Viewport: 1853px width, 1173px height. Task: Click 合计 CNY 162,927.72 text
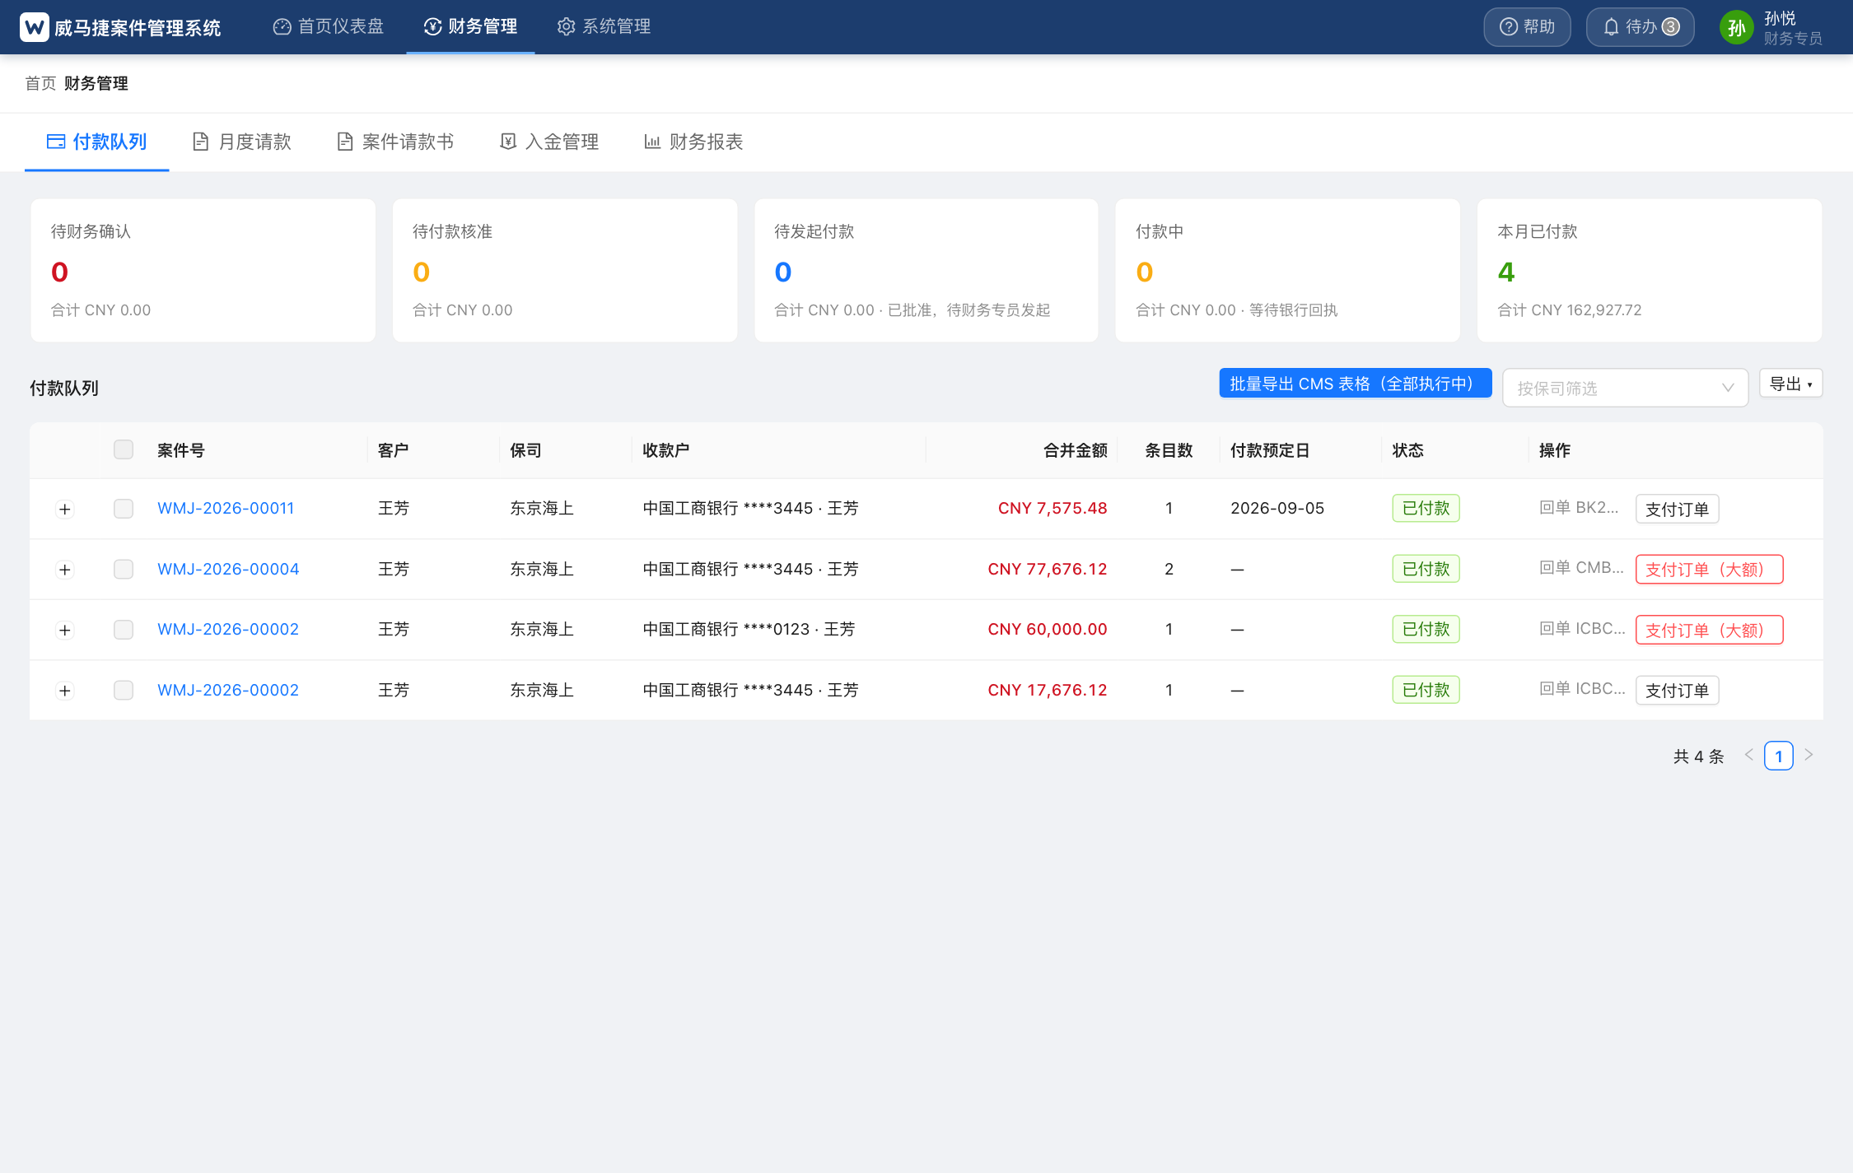pos(1570,310)
